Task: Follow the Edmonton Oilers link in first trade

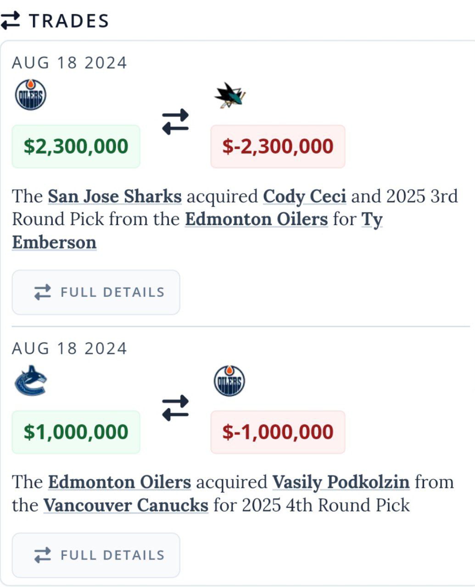Action: coord(256,219)
